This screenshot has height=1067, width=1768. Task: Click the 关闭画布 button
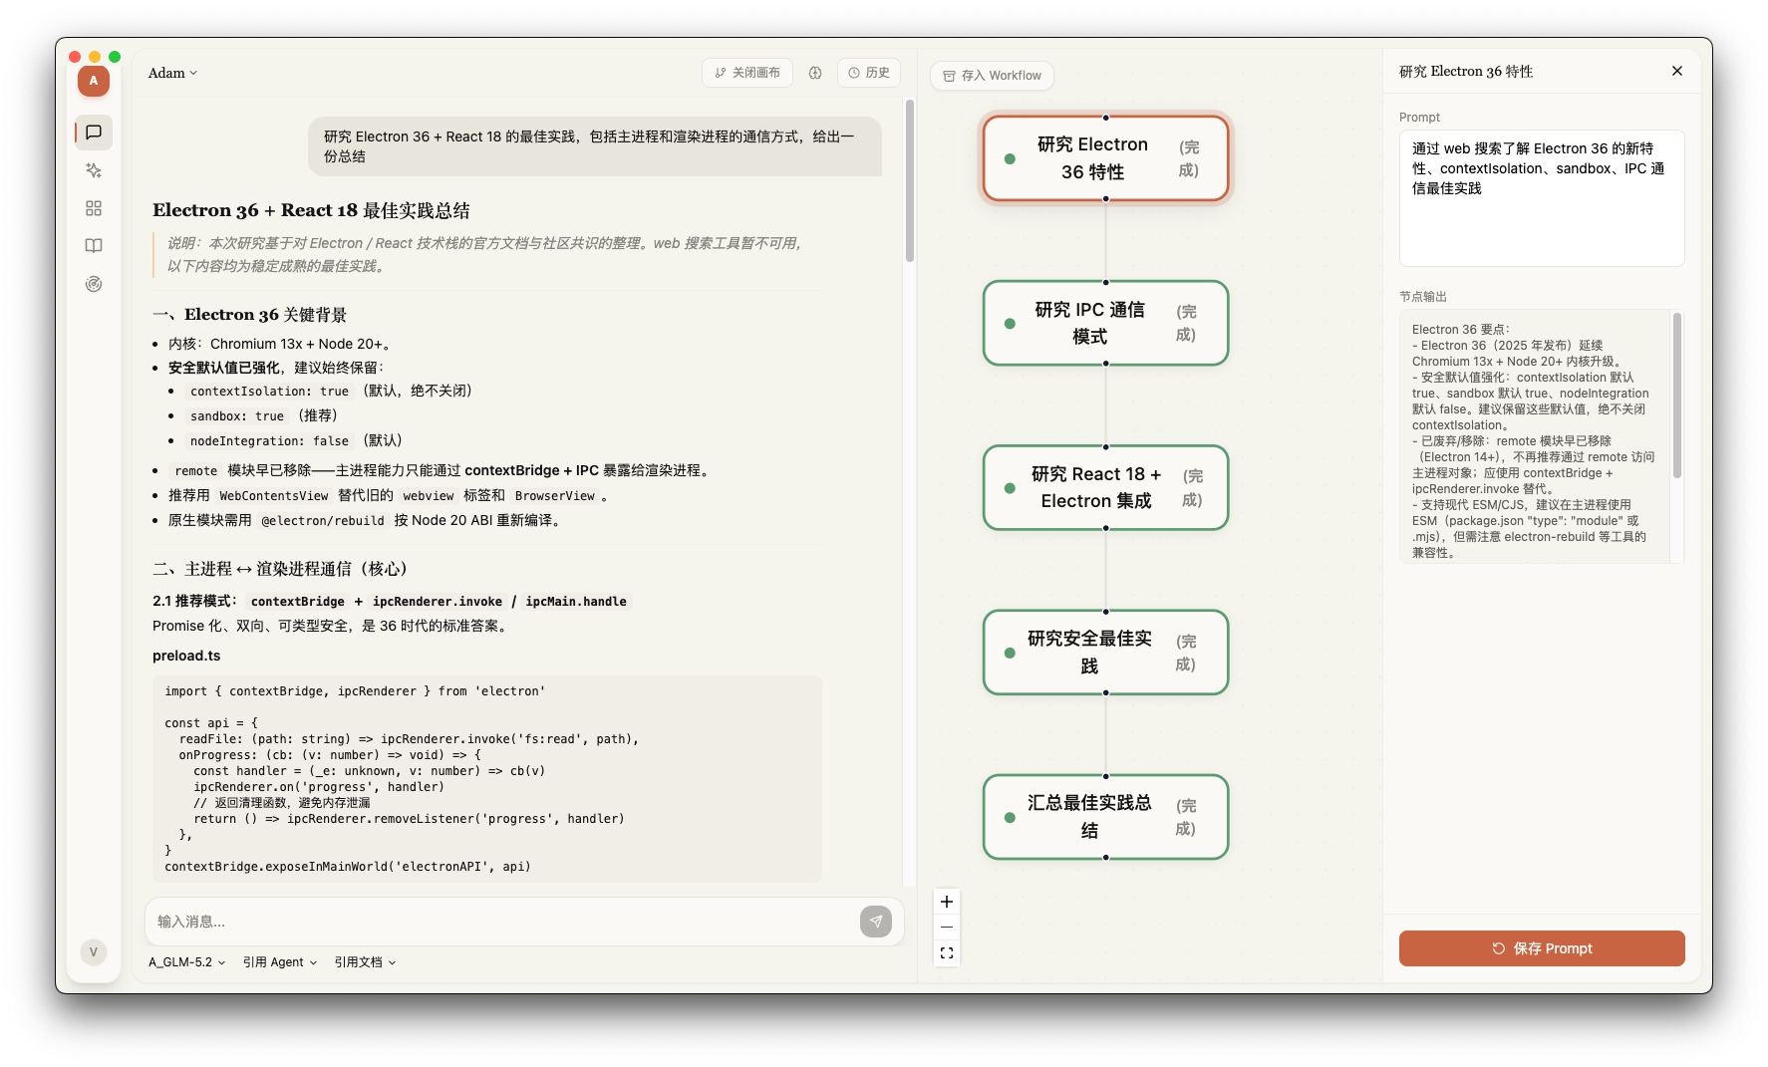[747, 73]
